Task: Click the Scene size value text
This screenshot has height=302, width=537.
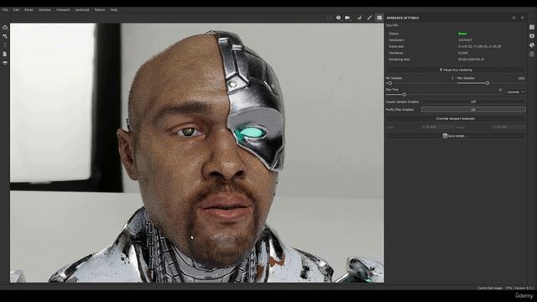Action: pyautogui.click(x=479, y=46)
